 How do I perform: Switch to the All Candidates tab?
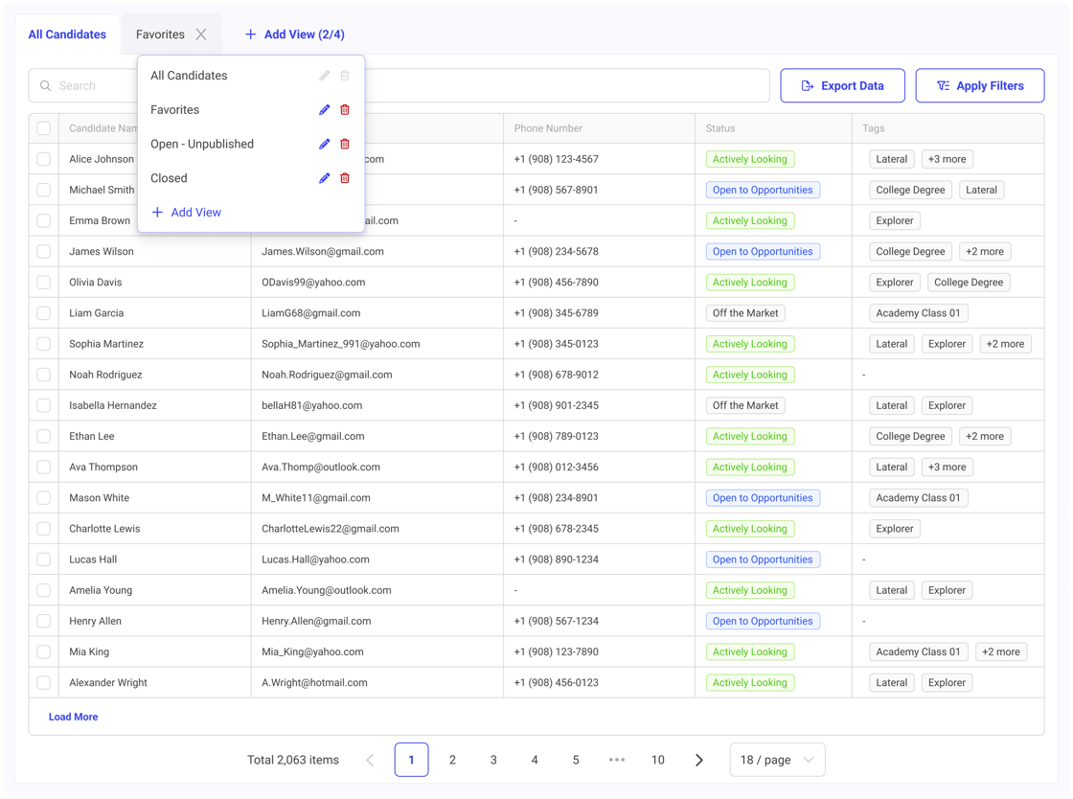coord(67,34)
